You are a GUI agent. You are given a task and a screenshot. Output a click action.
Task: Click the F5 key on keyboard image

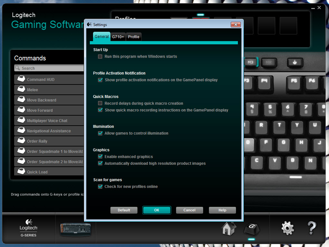294,83
